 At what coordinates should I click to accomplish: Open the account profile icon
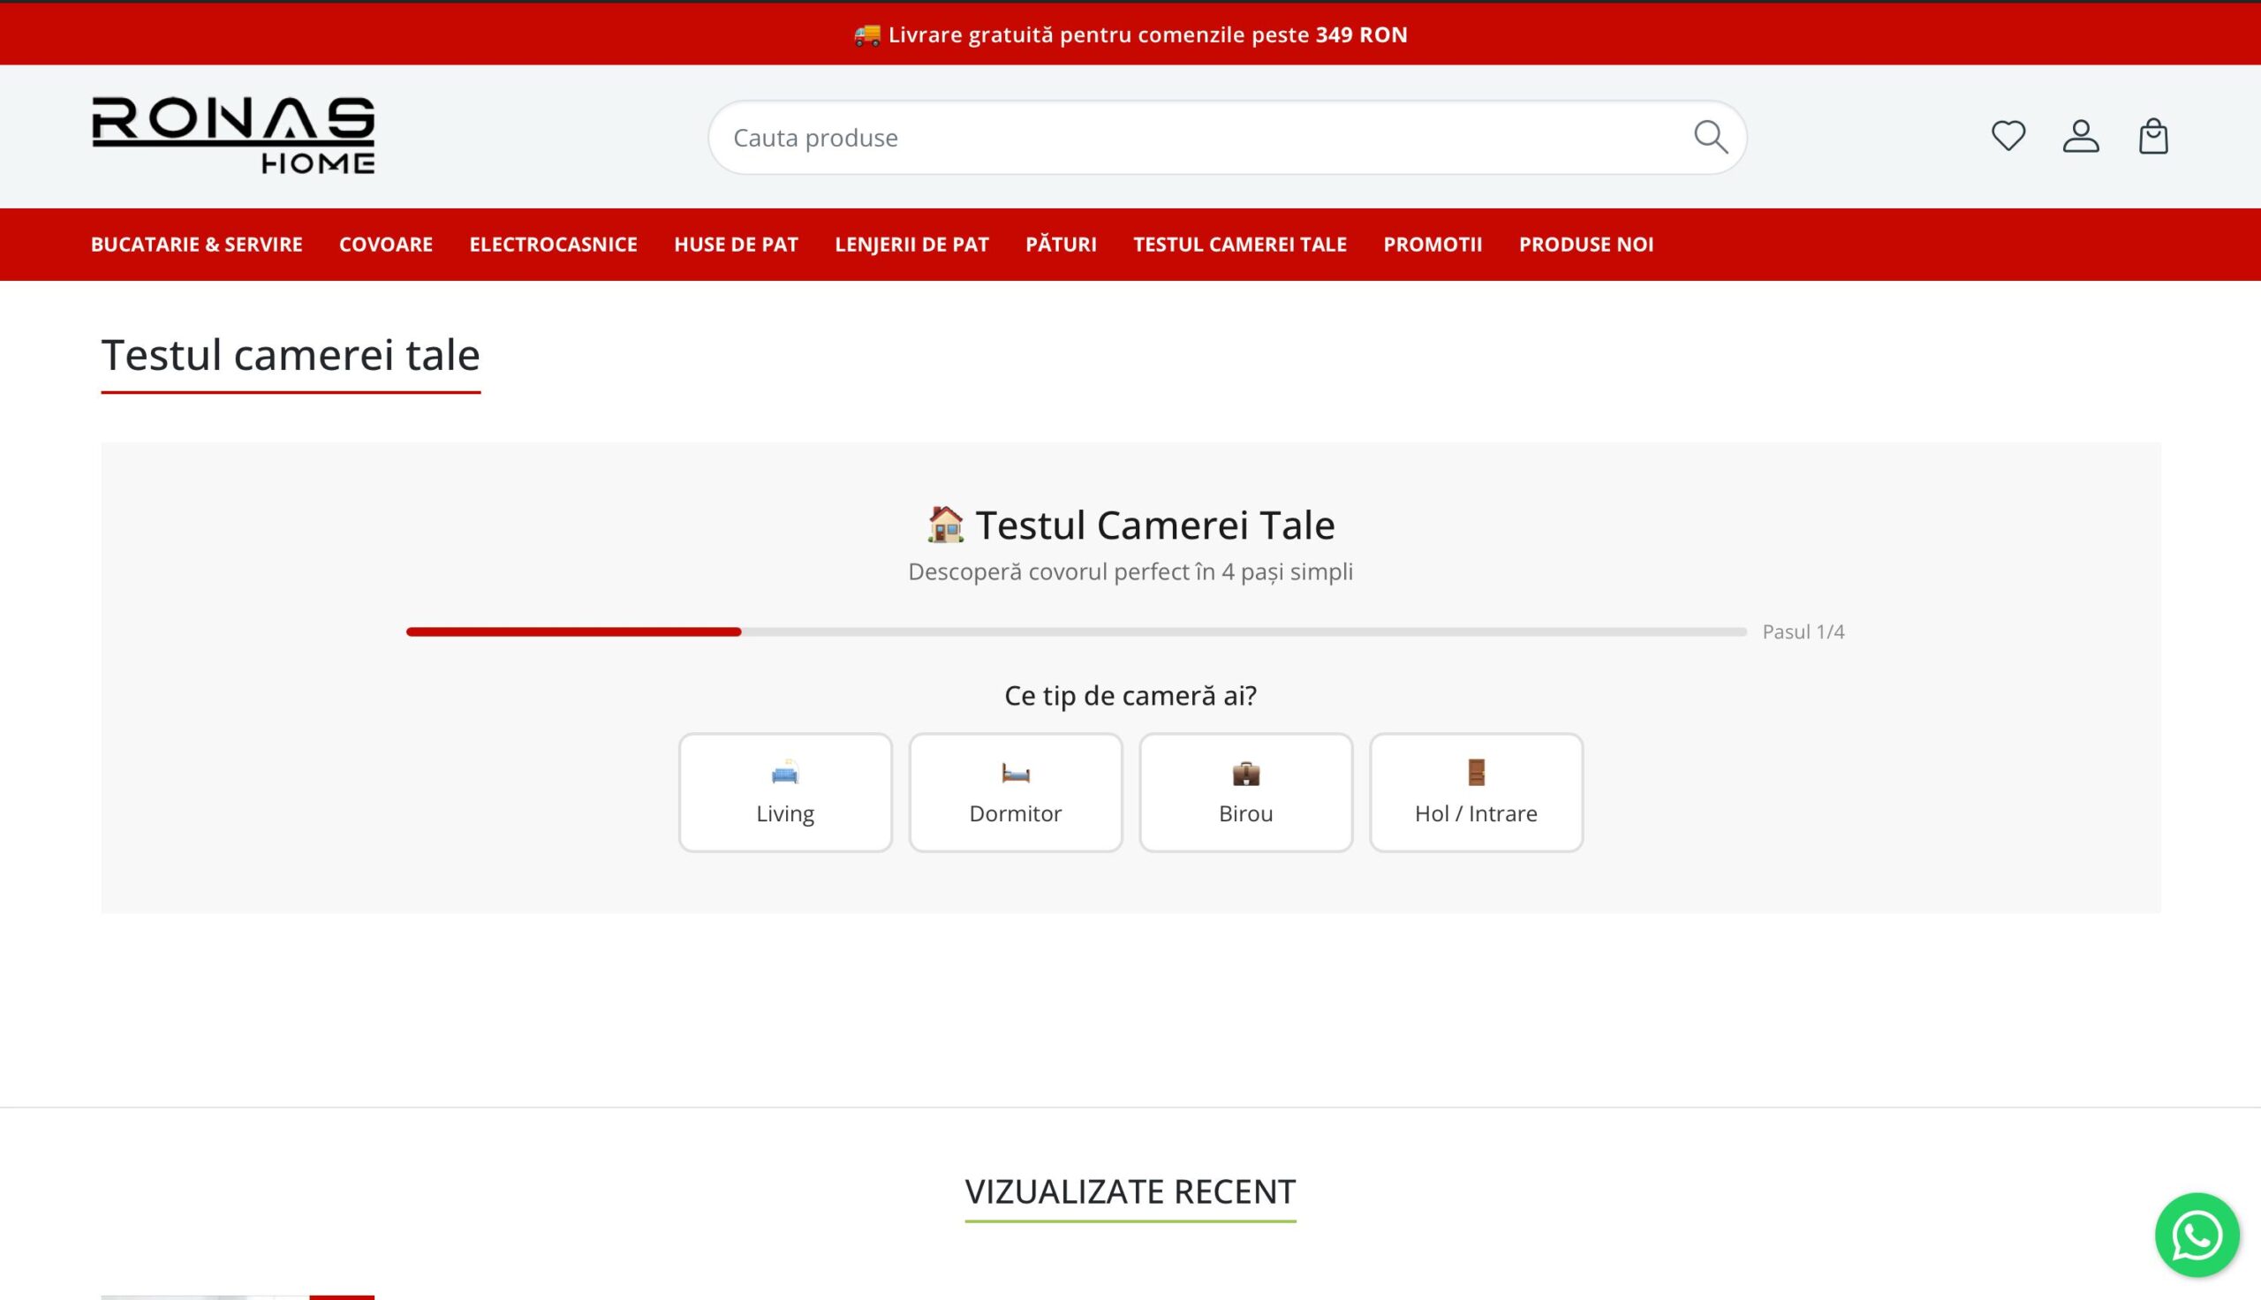point(2081,136)
